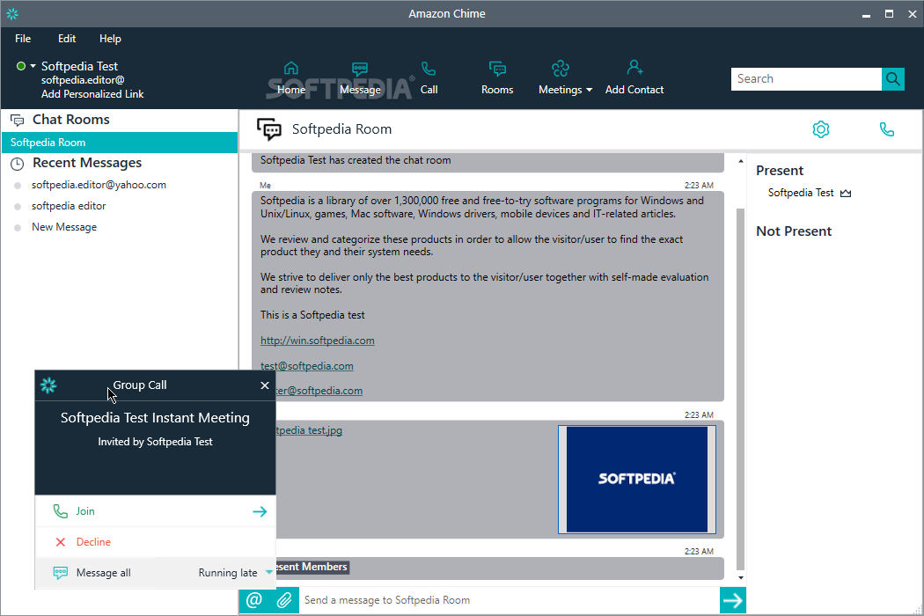Open the File menu
This screenshot has height=616, width=924.
point(23,39)
